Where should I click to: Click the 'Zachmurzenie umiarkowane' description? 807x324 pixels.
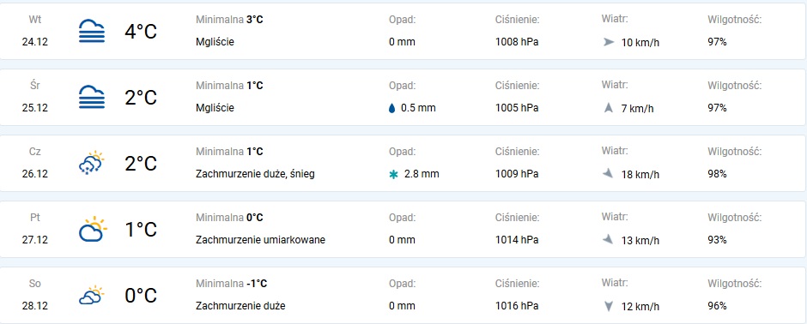(260, 240)
